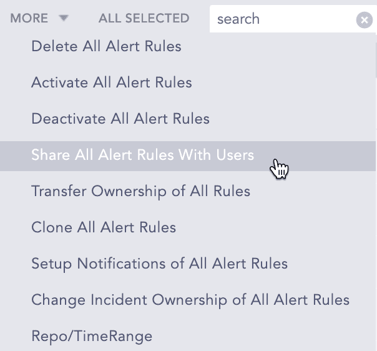This screenshot has width=377, height=351.
Task: Choose Deactivate All Alert Rules
Action: 120,119
